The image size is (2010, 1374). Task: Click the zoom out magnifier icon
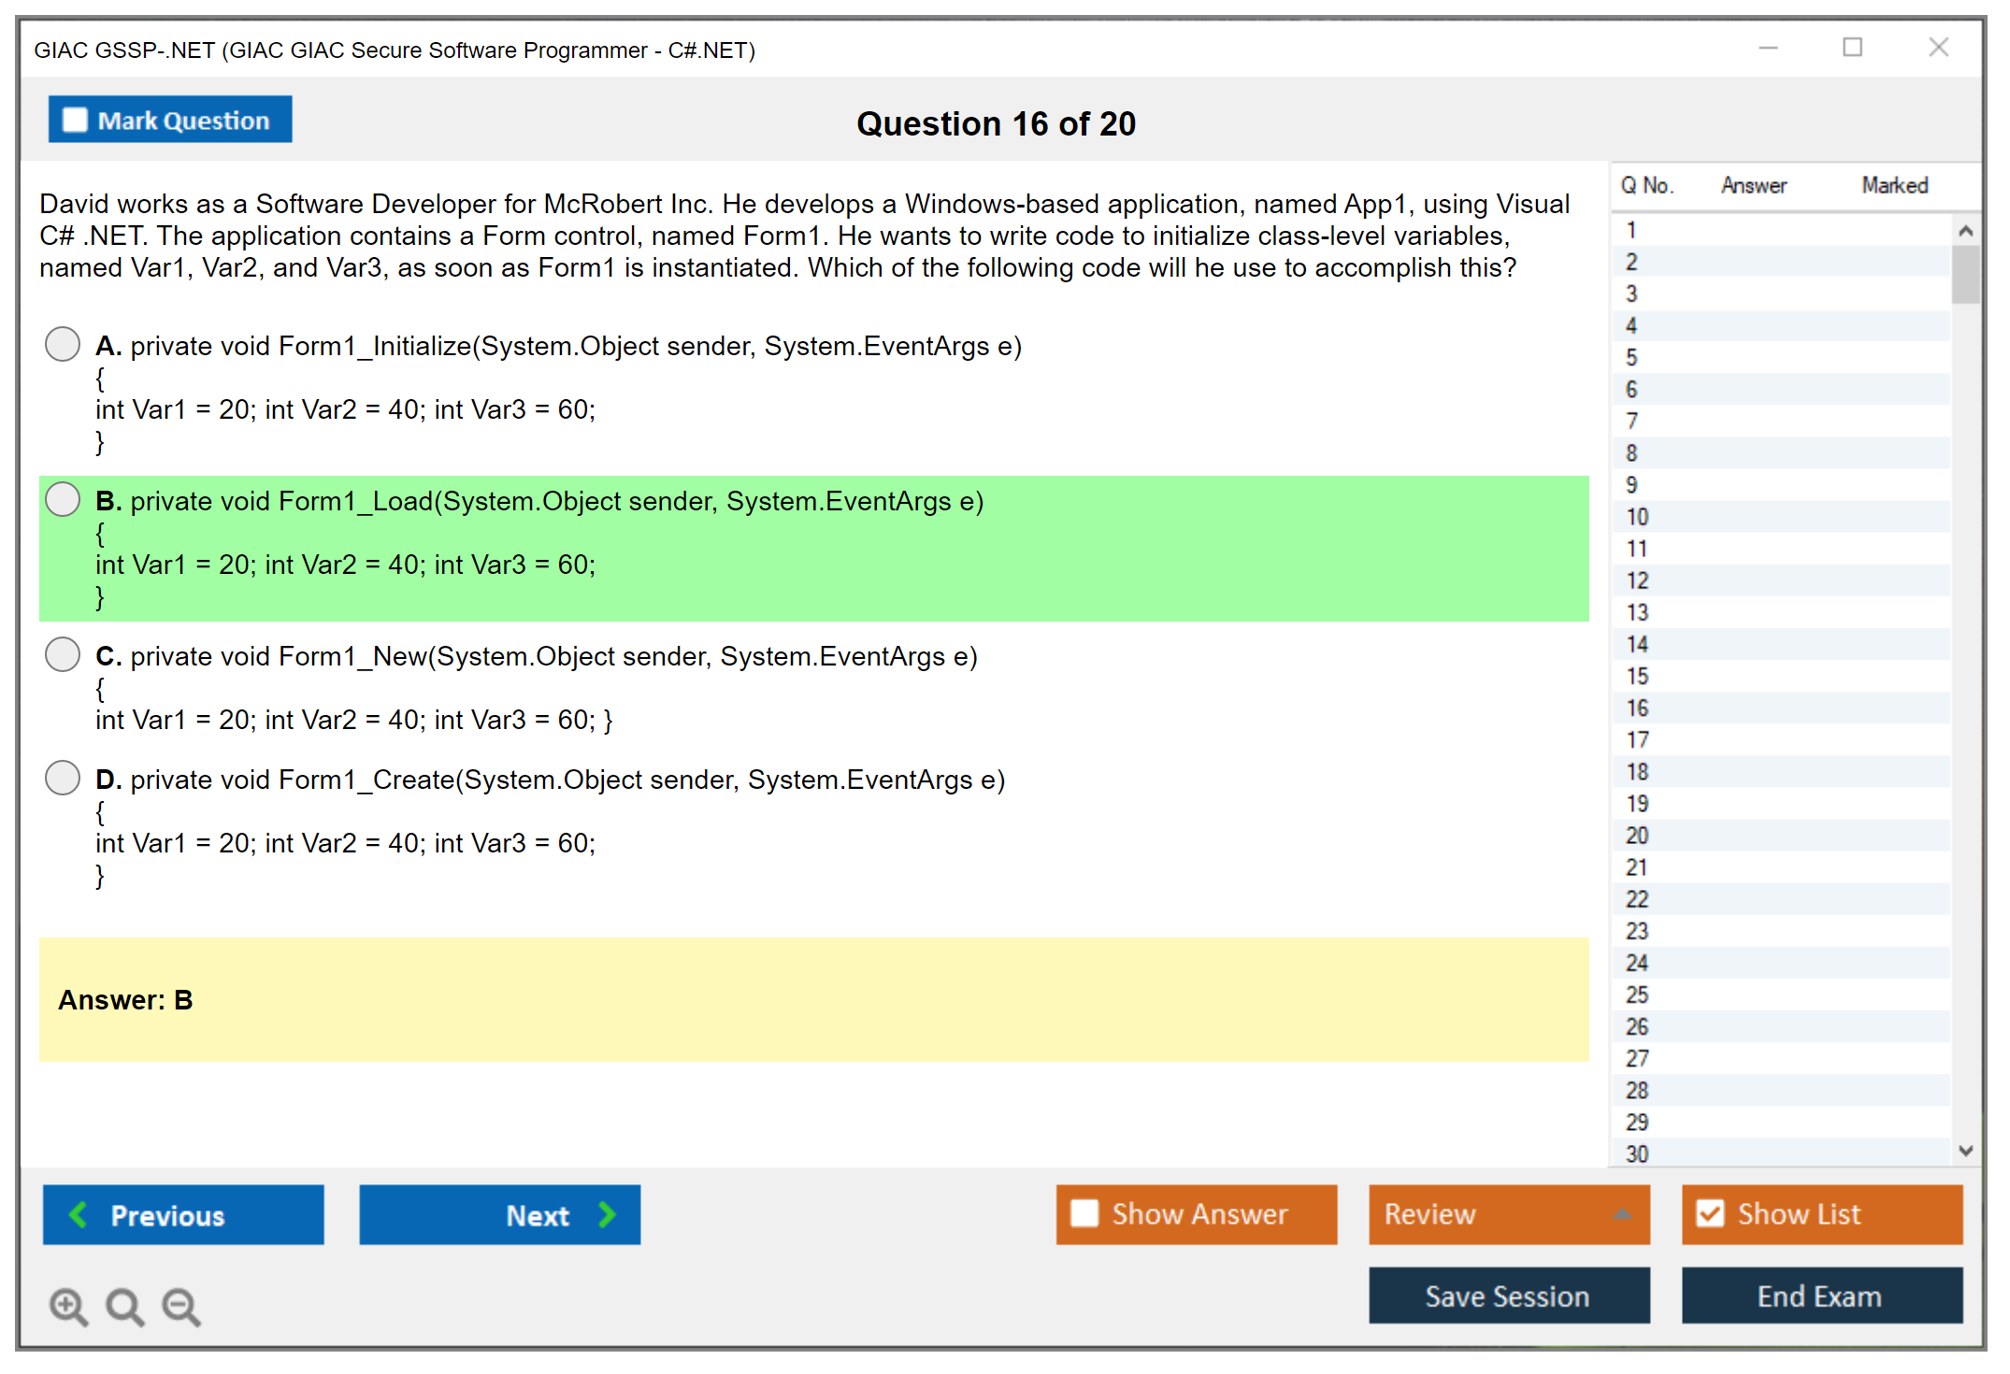[x=181, y=1306]
